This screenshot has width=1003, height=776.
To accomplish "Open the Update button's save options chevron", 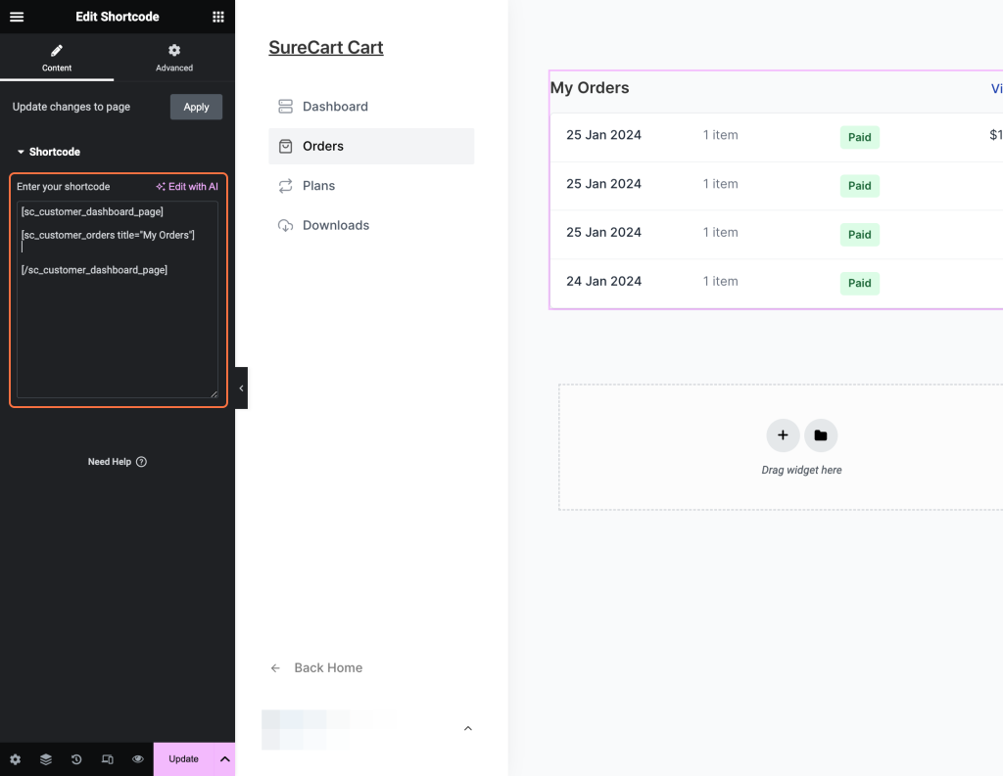I will coord(224,758).
